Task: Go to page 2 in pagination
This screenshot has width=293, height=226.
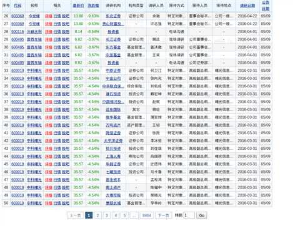Action: [98, 215]
